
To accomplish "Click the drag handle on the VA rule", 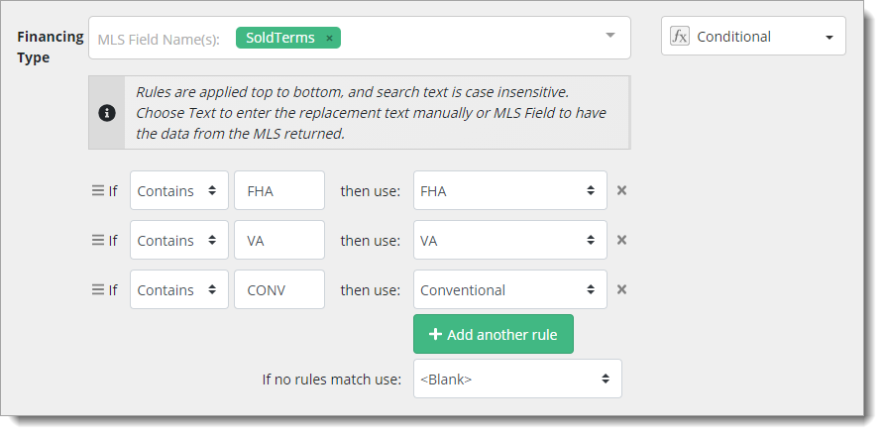I will tap(98, 240).
